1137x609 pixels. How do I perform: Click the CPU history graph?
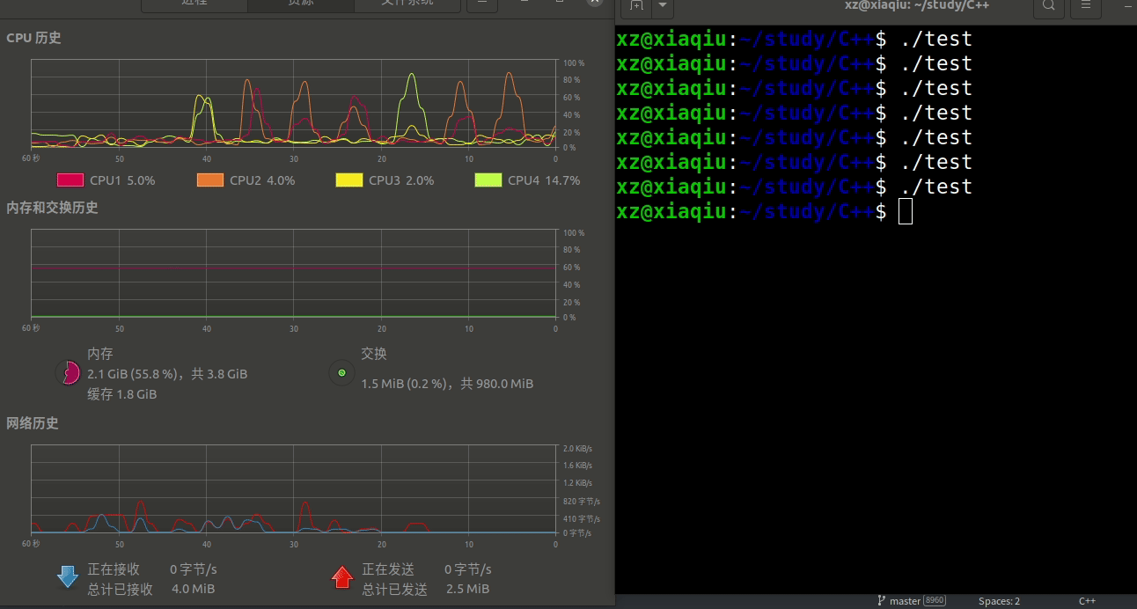[293, 103]
